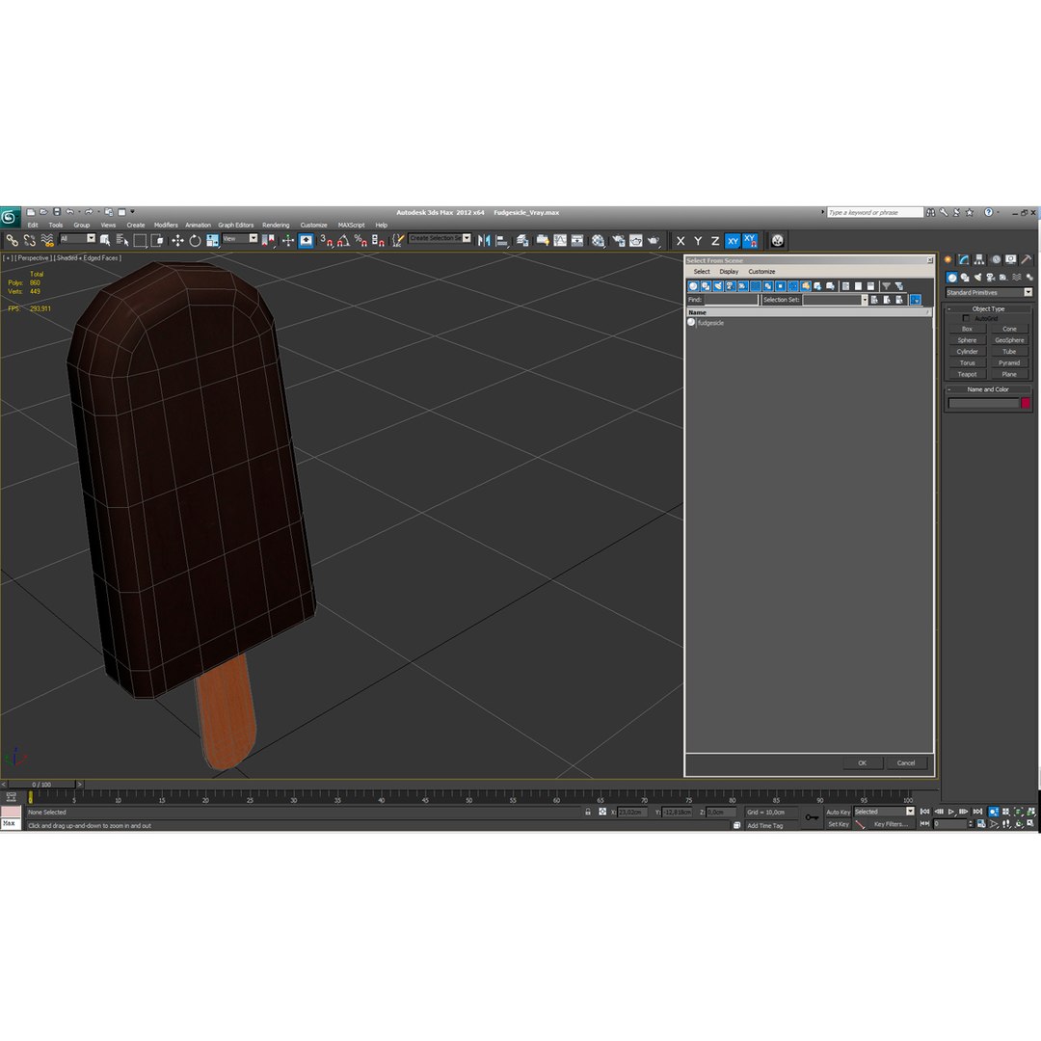Open the Utilities panel hammer tab
The width and height of the screenshot is (1041, 1041).
coord(1026,259)
